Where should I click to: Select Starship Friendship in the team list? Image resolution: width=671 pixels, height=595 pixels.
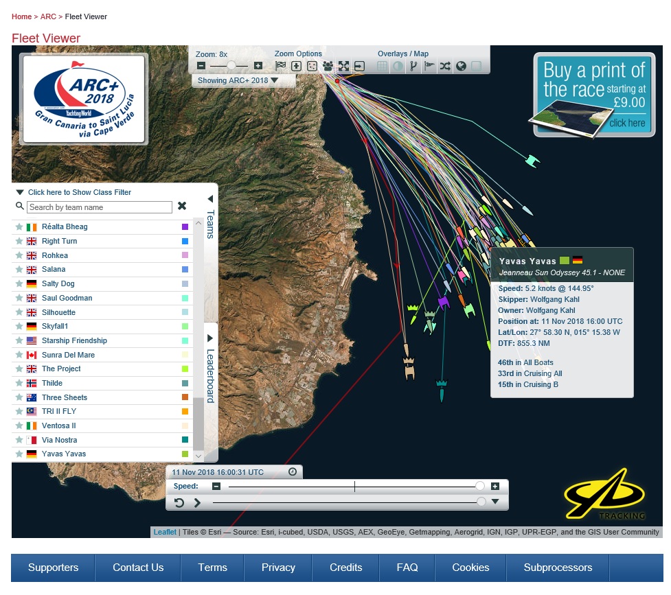coord(103,340)
